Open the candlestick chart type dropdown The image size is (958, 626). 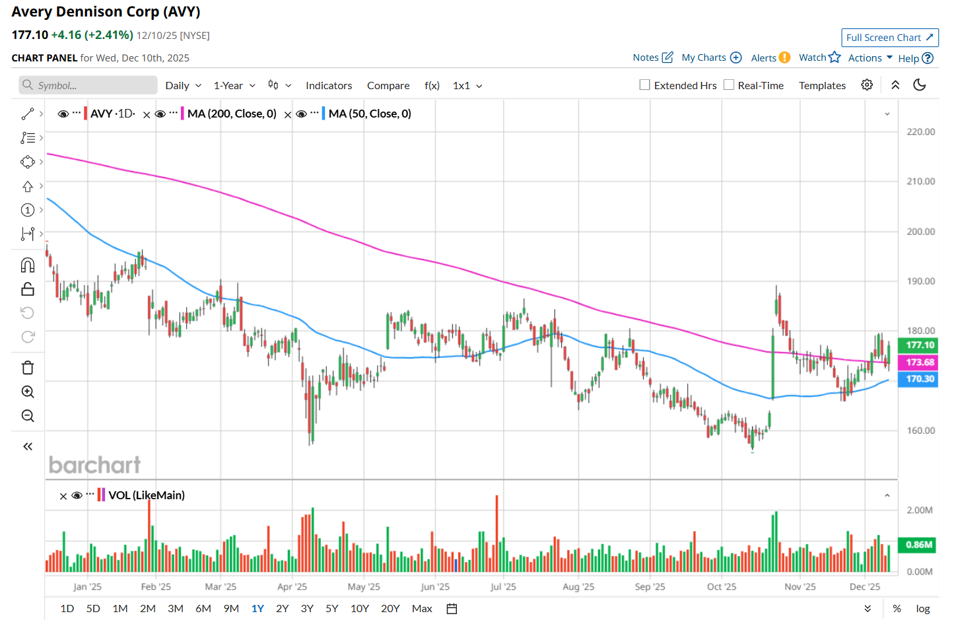[280, 85]
